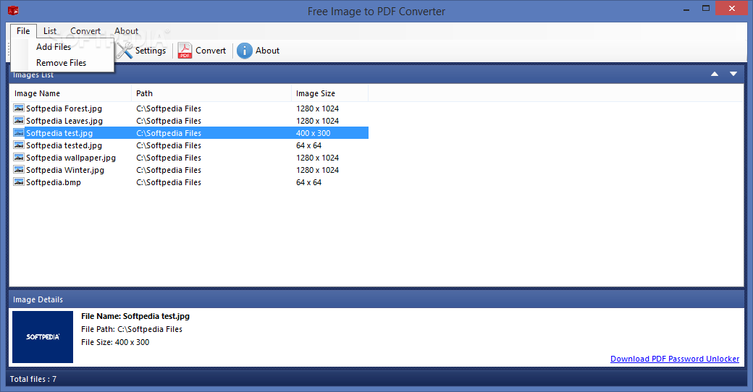Open Download PDF Password Unlocker link
Viewport: 753px width, 392px height.
(x=675, y=359)
